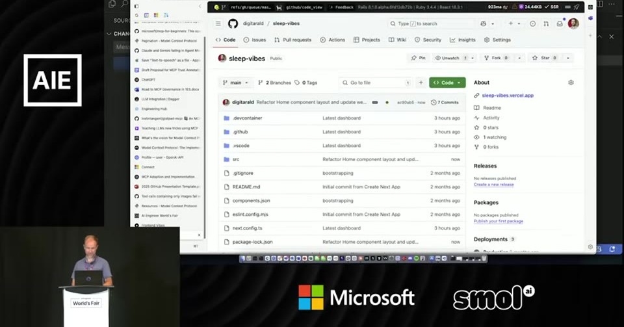Click the pull requests icon in header
The image size is (624, 327).
tap(546, 24)
